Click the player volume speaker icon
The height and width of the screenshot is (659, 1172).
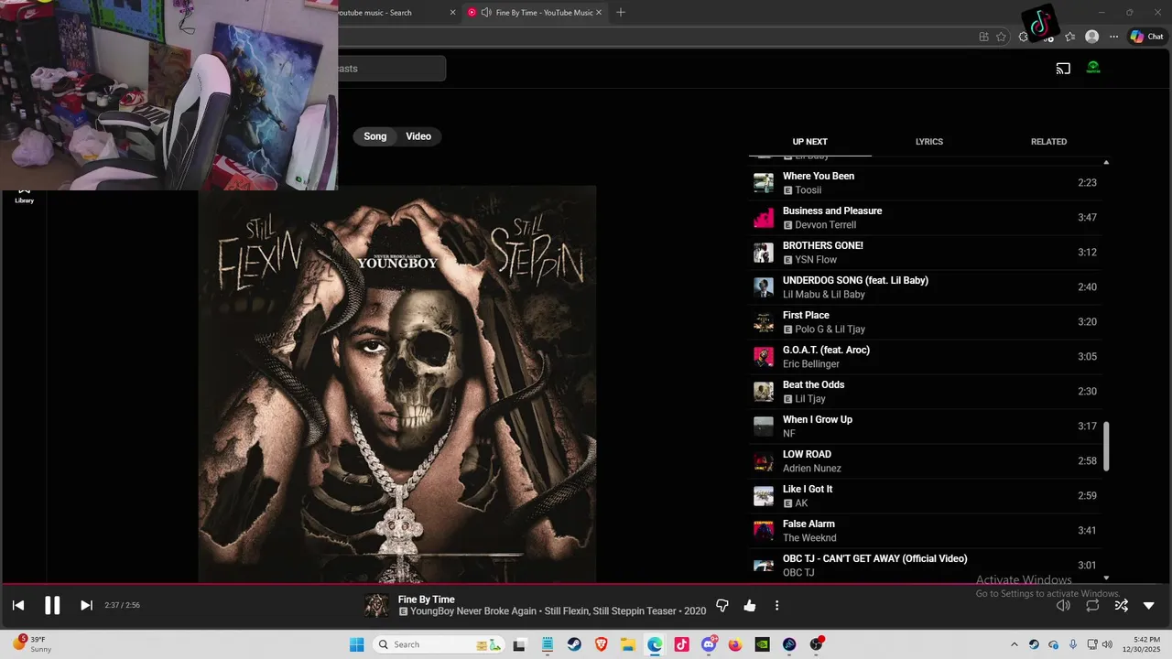[x=1063, y=605]
